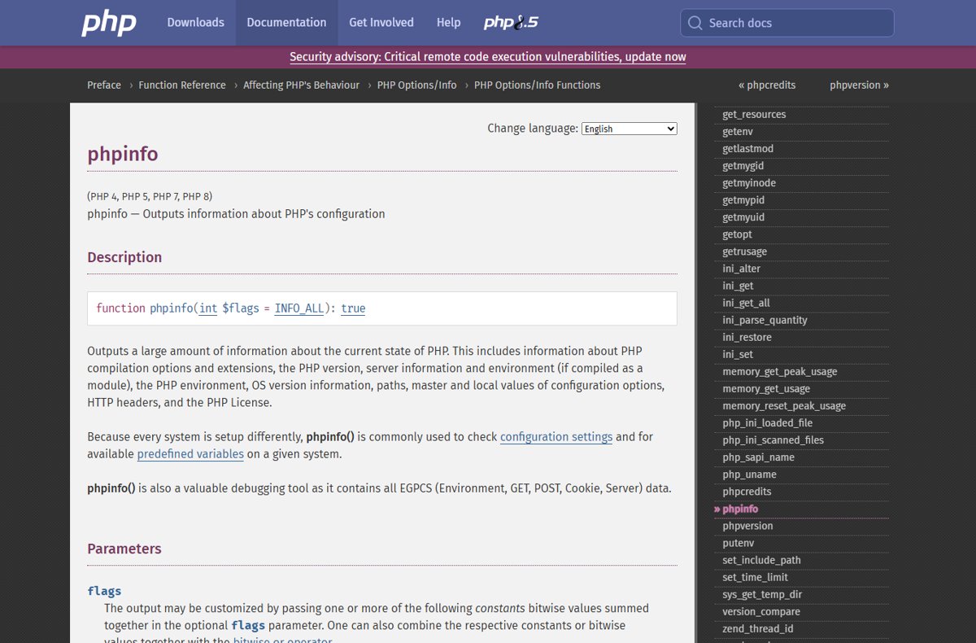Open the Help menu
976x643 pixels.
pos(448,23)
